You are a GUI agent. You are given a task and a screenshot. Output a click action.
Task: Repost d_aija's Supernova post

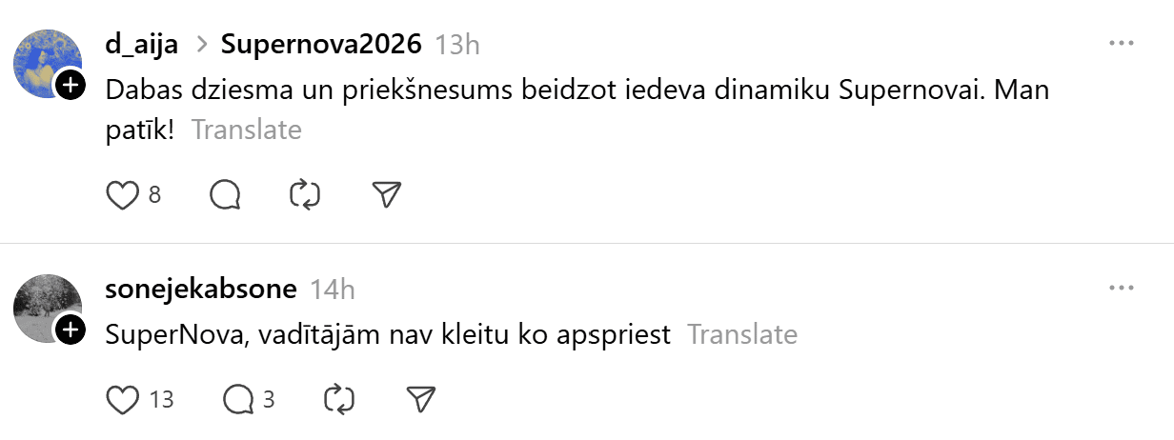305,195
